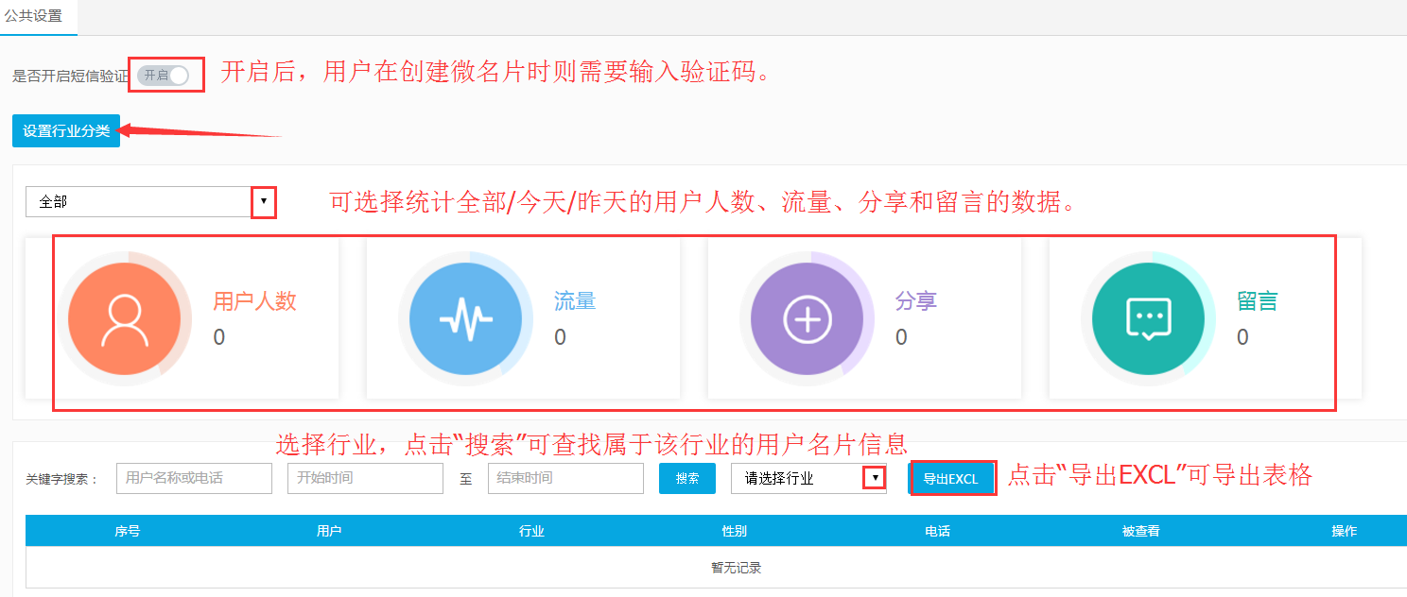The image size is (1407, 597).
Task: Click the statistics dropdown arrow
Action: click(x=264, y=201)
